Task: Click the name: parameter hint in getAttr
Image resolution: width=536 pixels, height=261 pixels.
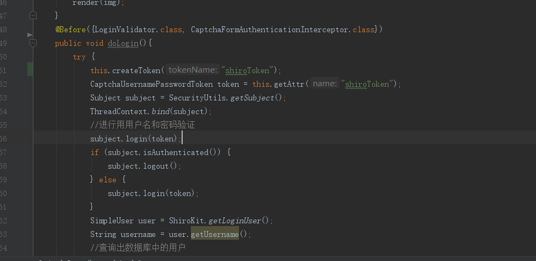Action: tap(325, 84)
